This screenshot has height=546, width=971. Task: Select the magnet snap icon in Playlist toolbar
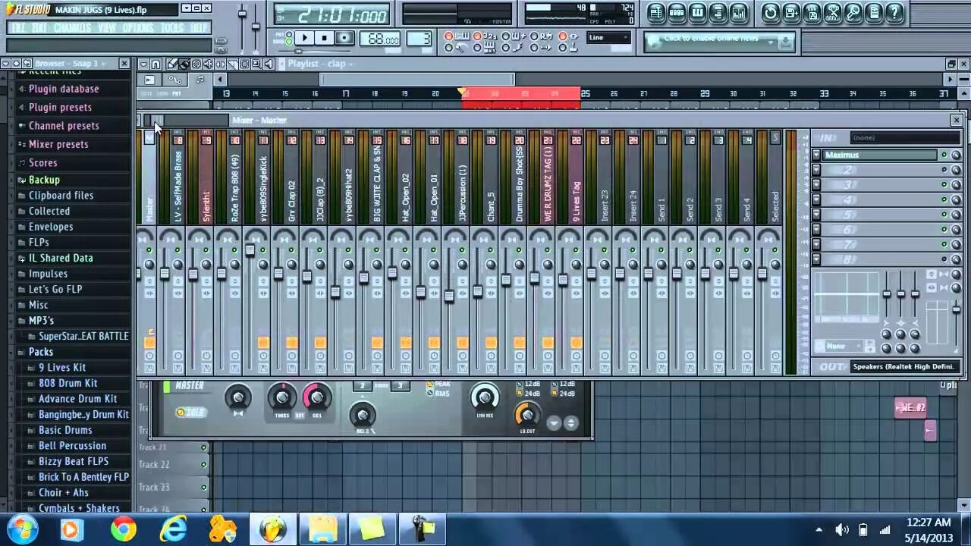pos(156,64)
